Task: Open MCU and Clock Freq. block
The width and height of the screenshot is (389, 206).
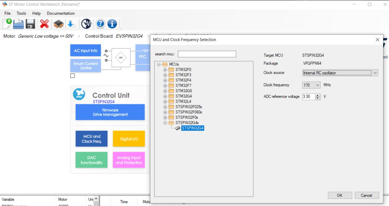Action: tap(92, 139)
